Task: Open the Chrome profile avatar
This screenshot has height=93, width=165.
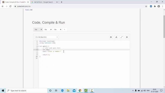Action: tap(159, 6)
